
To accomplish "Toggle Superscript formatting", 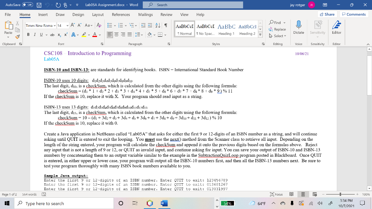I will tap(66, 34).
